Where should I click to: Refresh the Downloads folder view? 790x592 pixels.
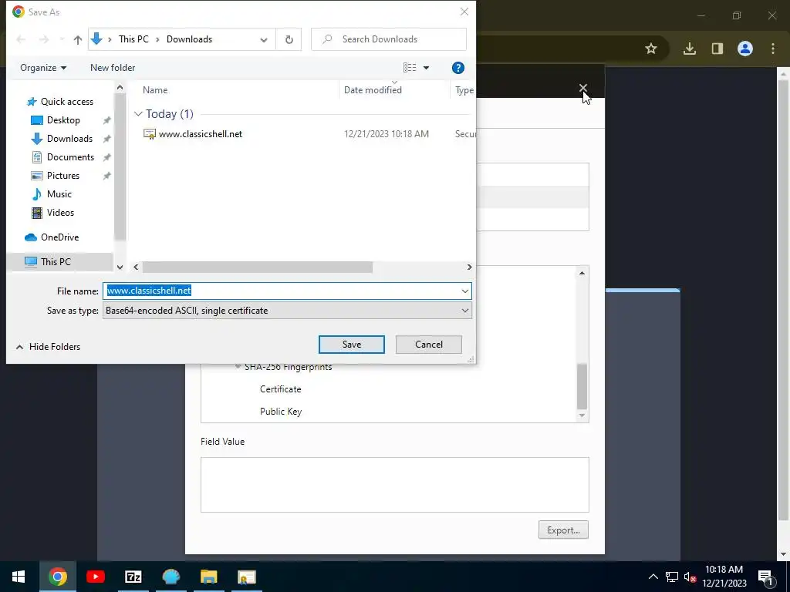(x=289, y=39)
